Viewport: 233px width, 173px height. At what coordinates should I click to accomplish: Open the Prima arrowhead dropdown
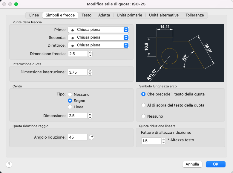tap(98, 30)
